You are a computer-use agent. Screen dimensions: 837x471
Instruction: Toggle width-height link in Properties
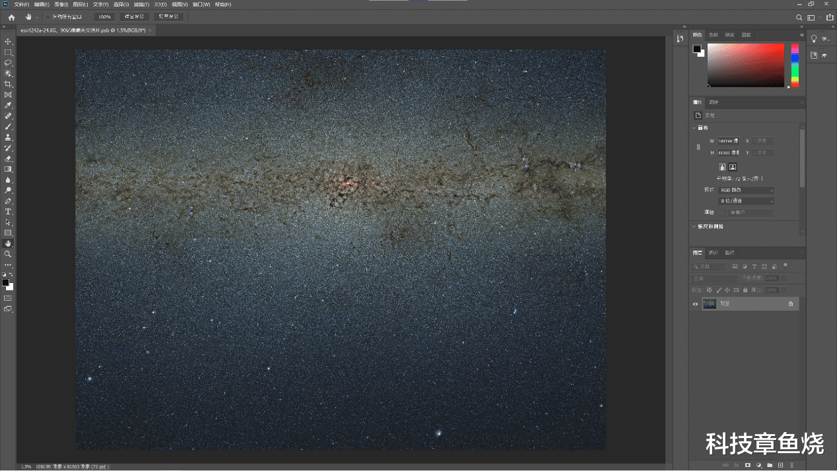coord(698,147)
